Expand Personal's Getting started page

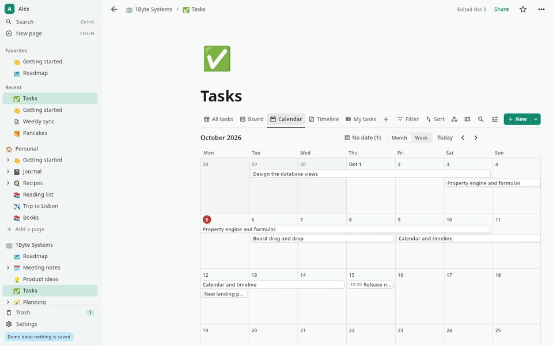pos(8,160)
